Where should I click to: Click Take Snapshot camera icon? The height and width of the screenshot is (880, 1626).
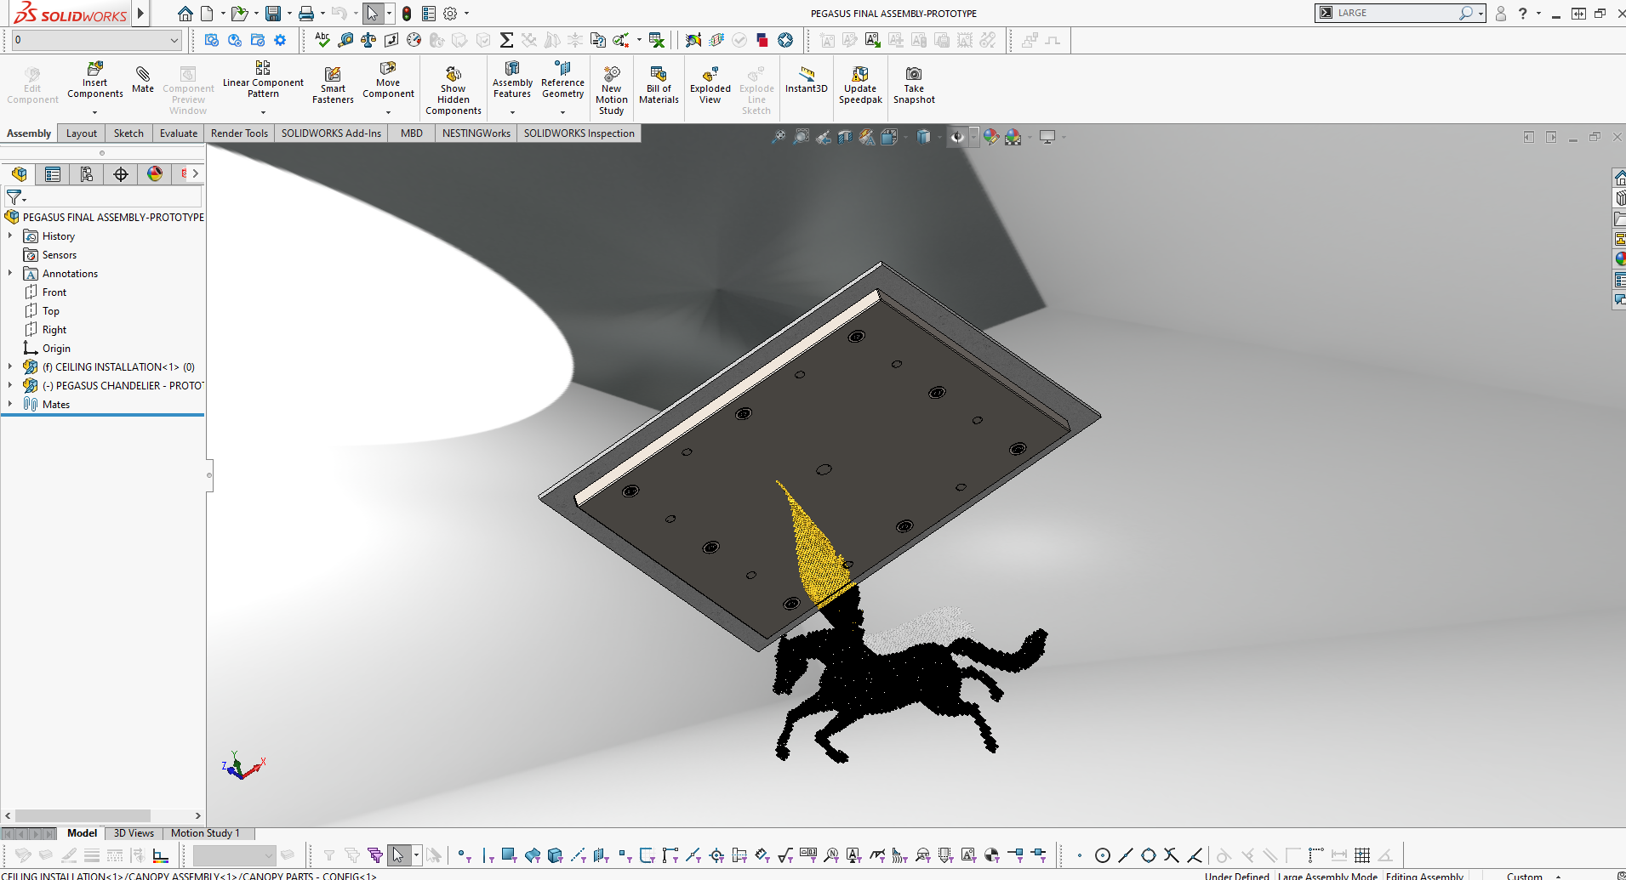(914, 85)
